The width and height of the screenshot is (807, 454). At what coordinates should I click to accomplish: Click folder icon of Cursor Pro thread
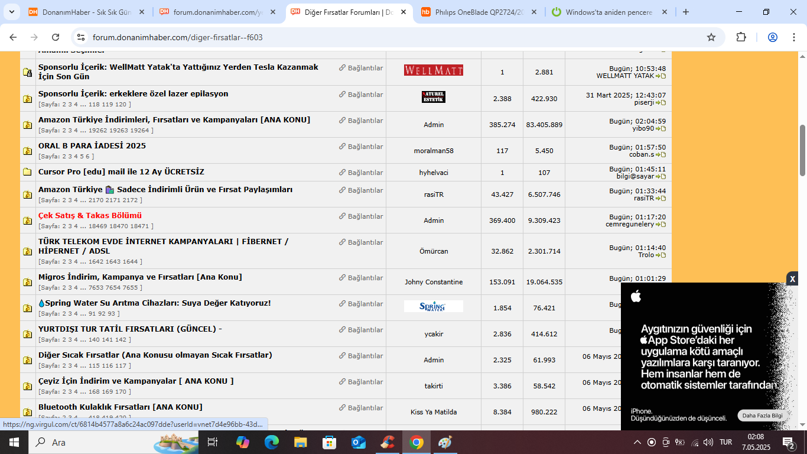27,172
